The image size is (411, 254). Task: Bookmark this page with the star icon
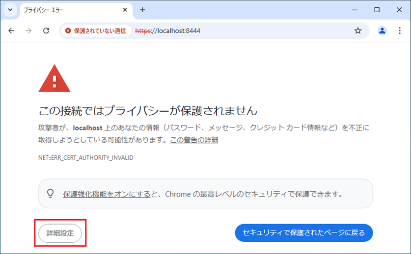pos(358,30)
